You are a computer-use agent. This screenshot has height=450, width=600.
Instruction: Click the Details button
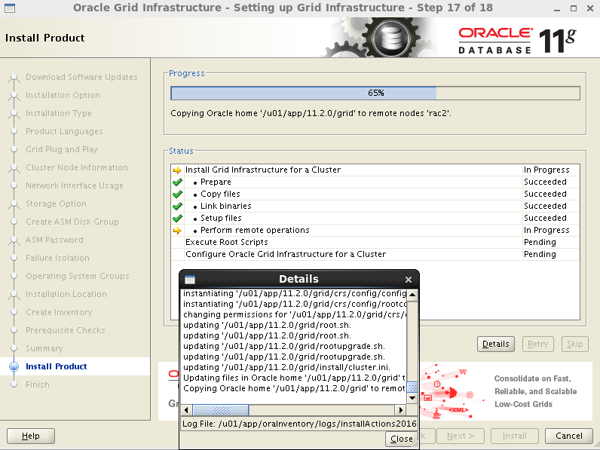[495, 344]
